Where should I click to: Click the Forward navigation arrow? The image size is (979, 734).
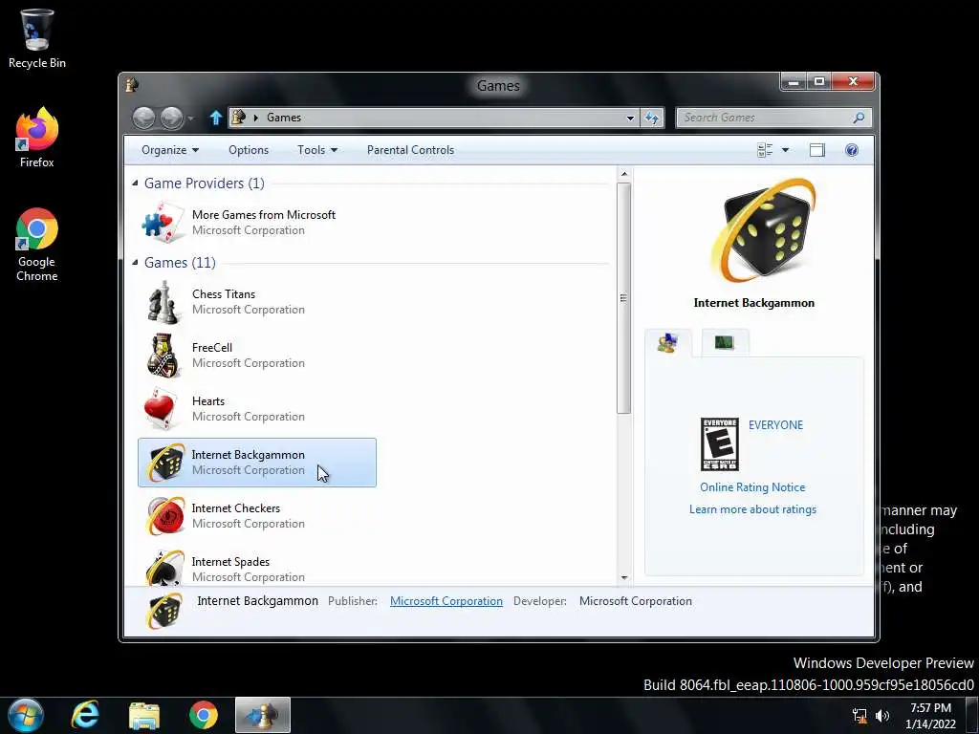point(172,118)
